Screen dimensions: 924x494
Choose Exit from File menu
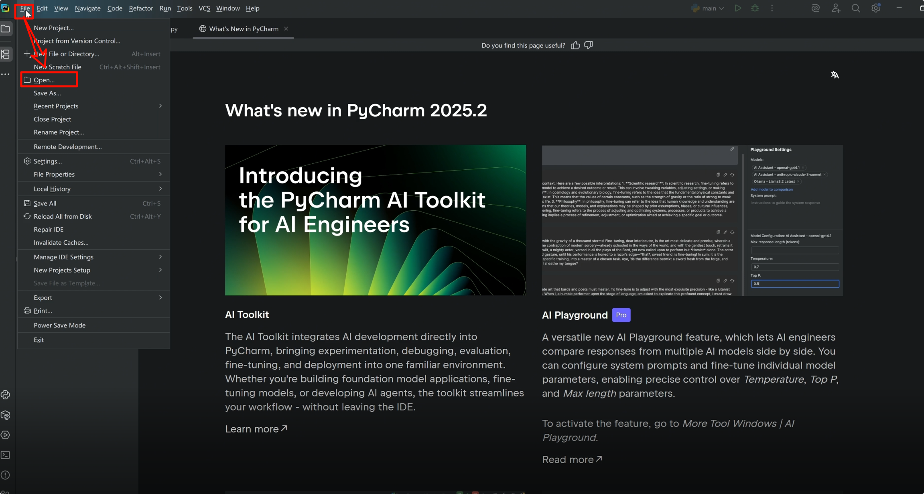point(93,340)
